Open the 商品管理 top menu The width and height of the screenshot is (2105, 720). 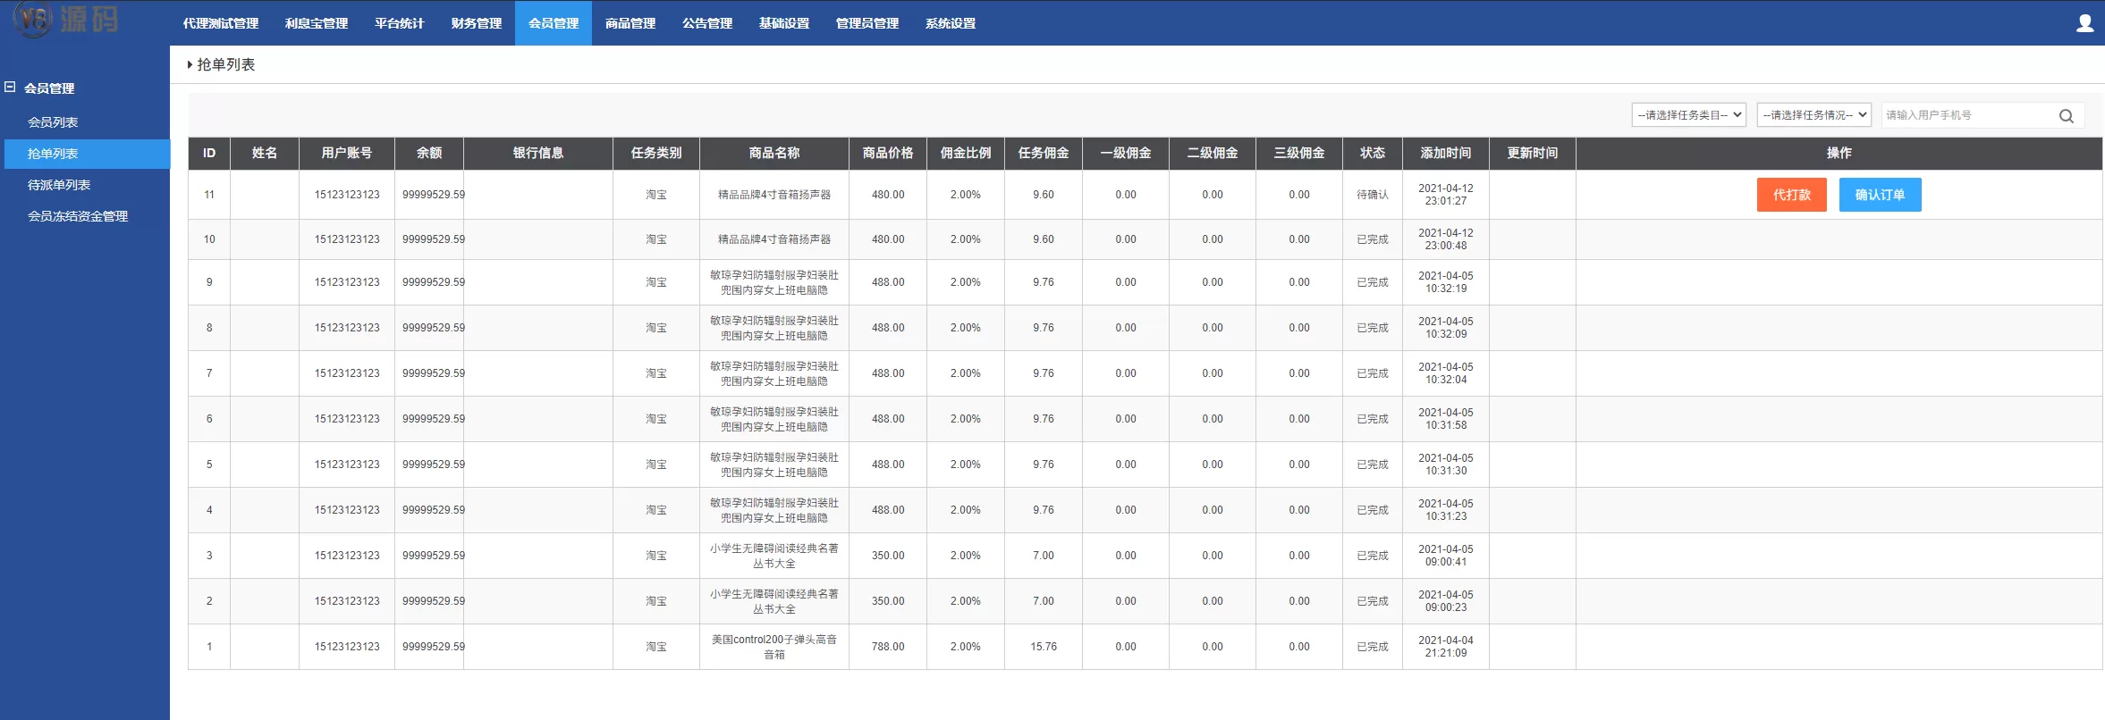pos(630,23)
